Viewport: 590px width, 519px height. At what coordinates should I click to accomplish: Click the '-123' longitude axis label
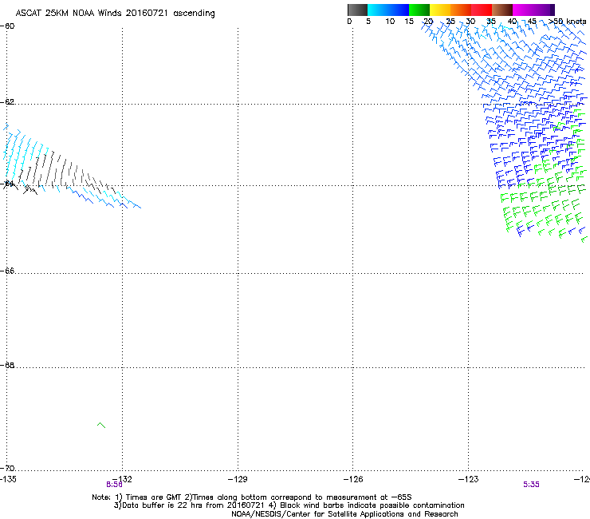[x=469, y=479]
